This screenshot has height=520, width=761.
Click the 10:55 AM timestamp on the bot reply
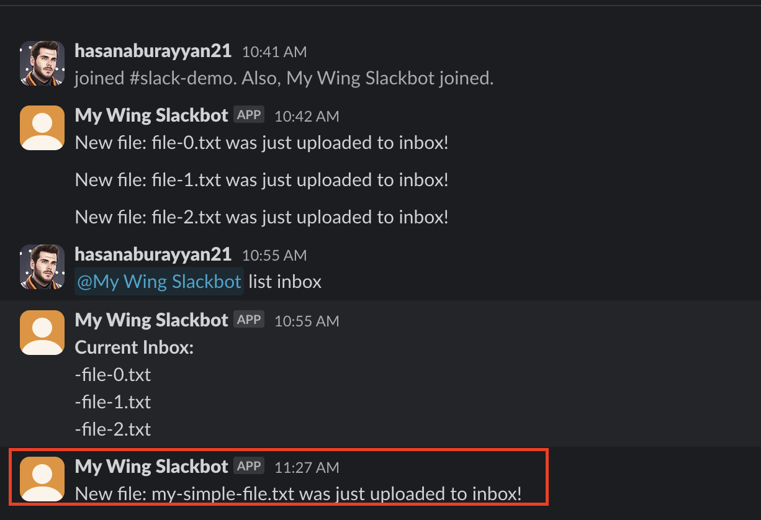(307, 321)
